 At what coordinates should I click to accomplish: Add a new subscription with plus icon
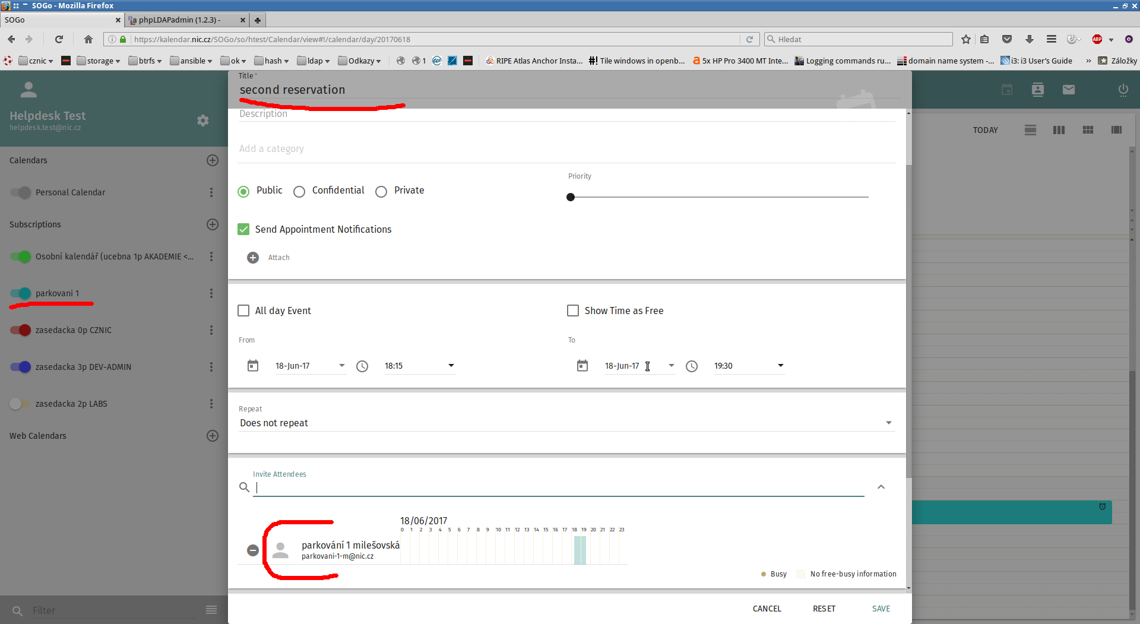pos(213,224)
